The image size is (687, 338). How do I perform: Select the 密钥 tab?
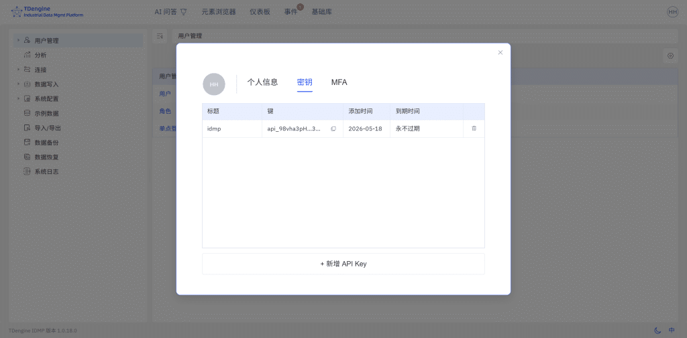pyautogui.click(x=305, y=82)
